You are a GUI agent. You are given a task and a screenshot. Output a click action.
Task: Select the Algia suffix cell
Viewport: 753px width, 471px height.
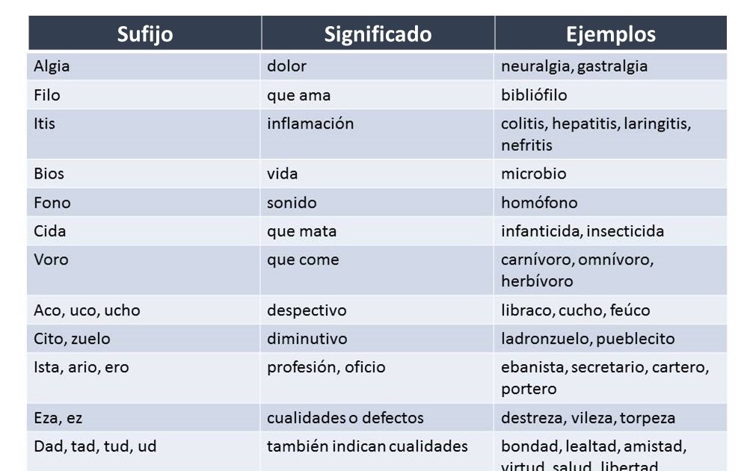[144, 66]
